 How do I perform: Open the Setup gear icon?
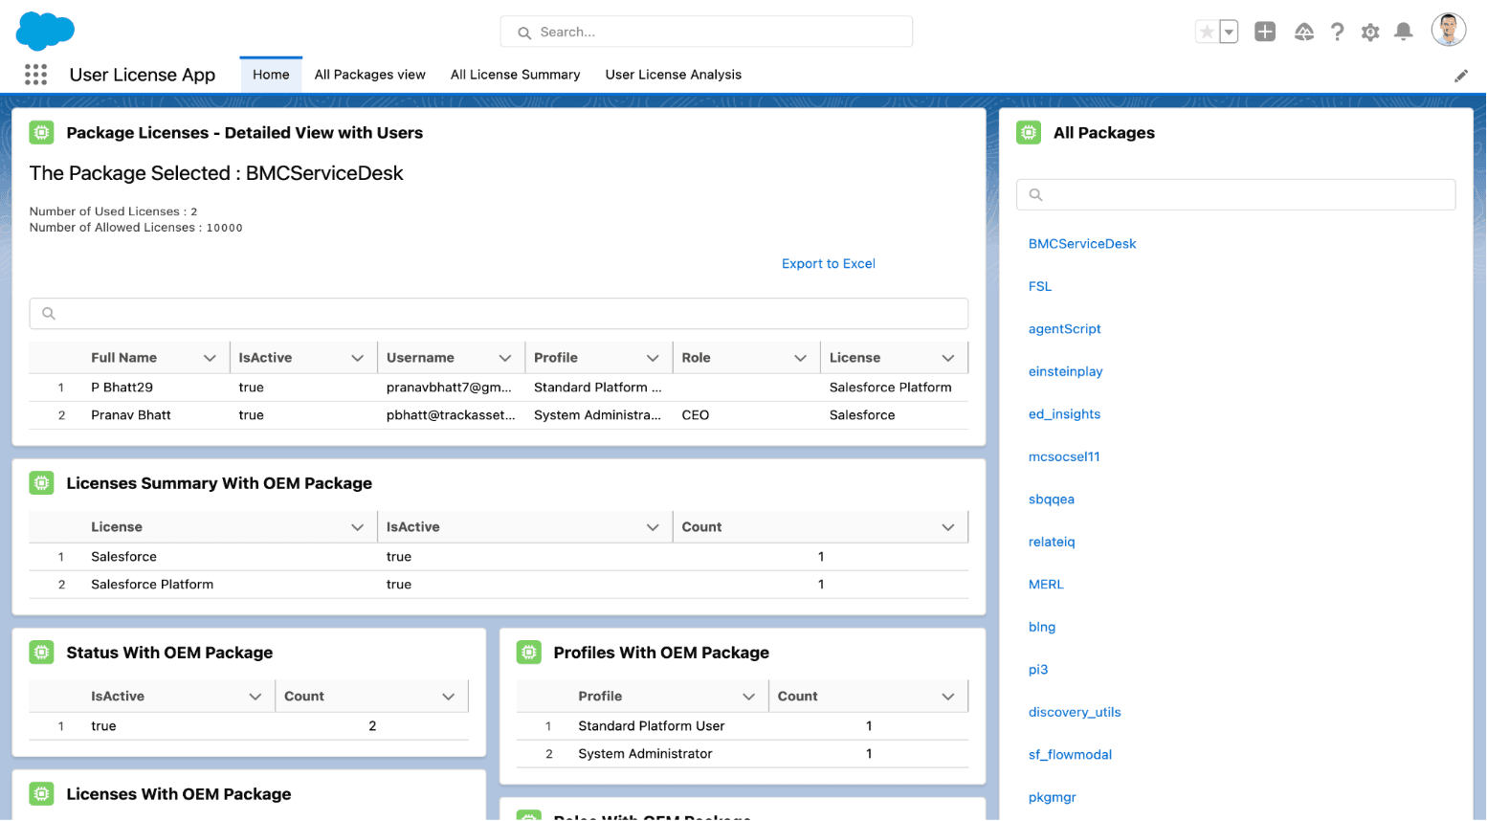[1370, 32]
